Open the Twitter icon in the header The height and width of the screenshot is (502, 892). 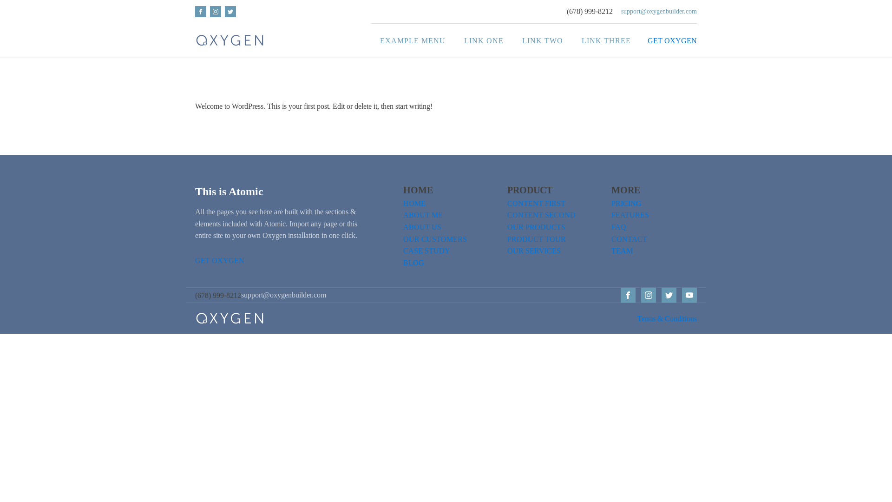point(230,12)
